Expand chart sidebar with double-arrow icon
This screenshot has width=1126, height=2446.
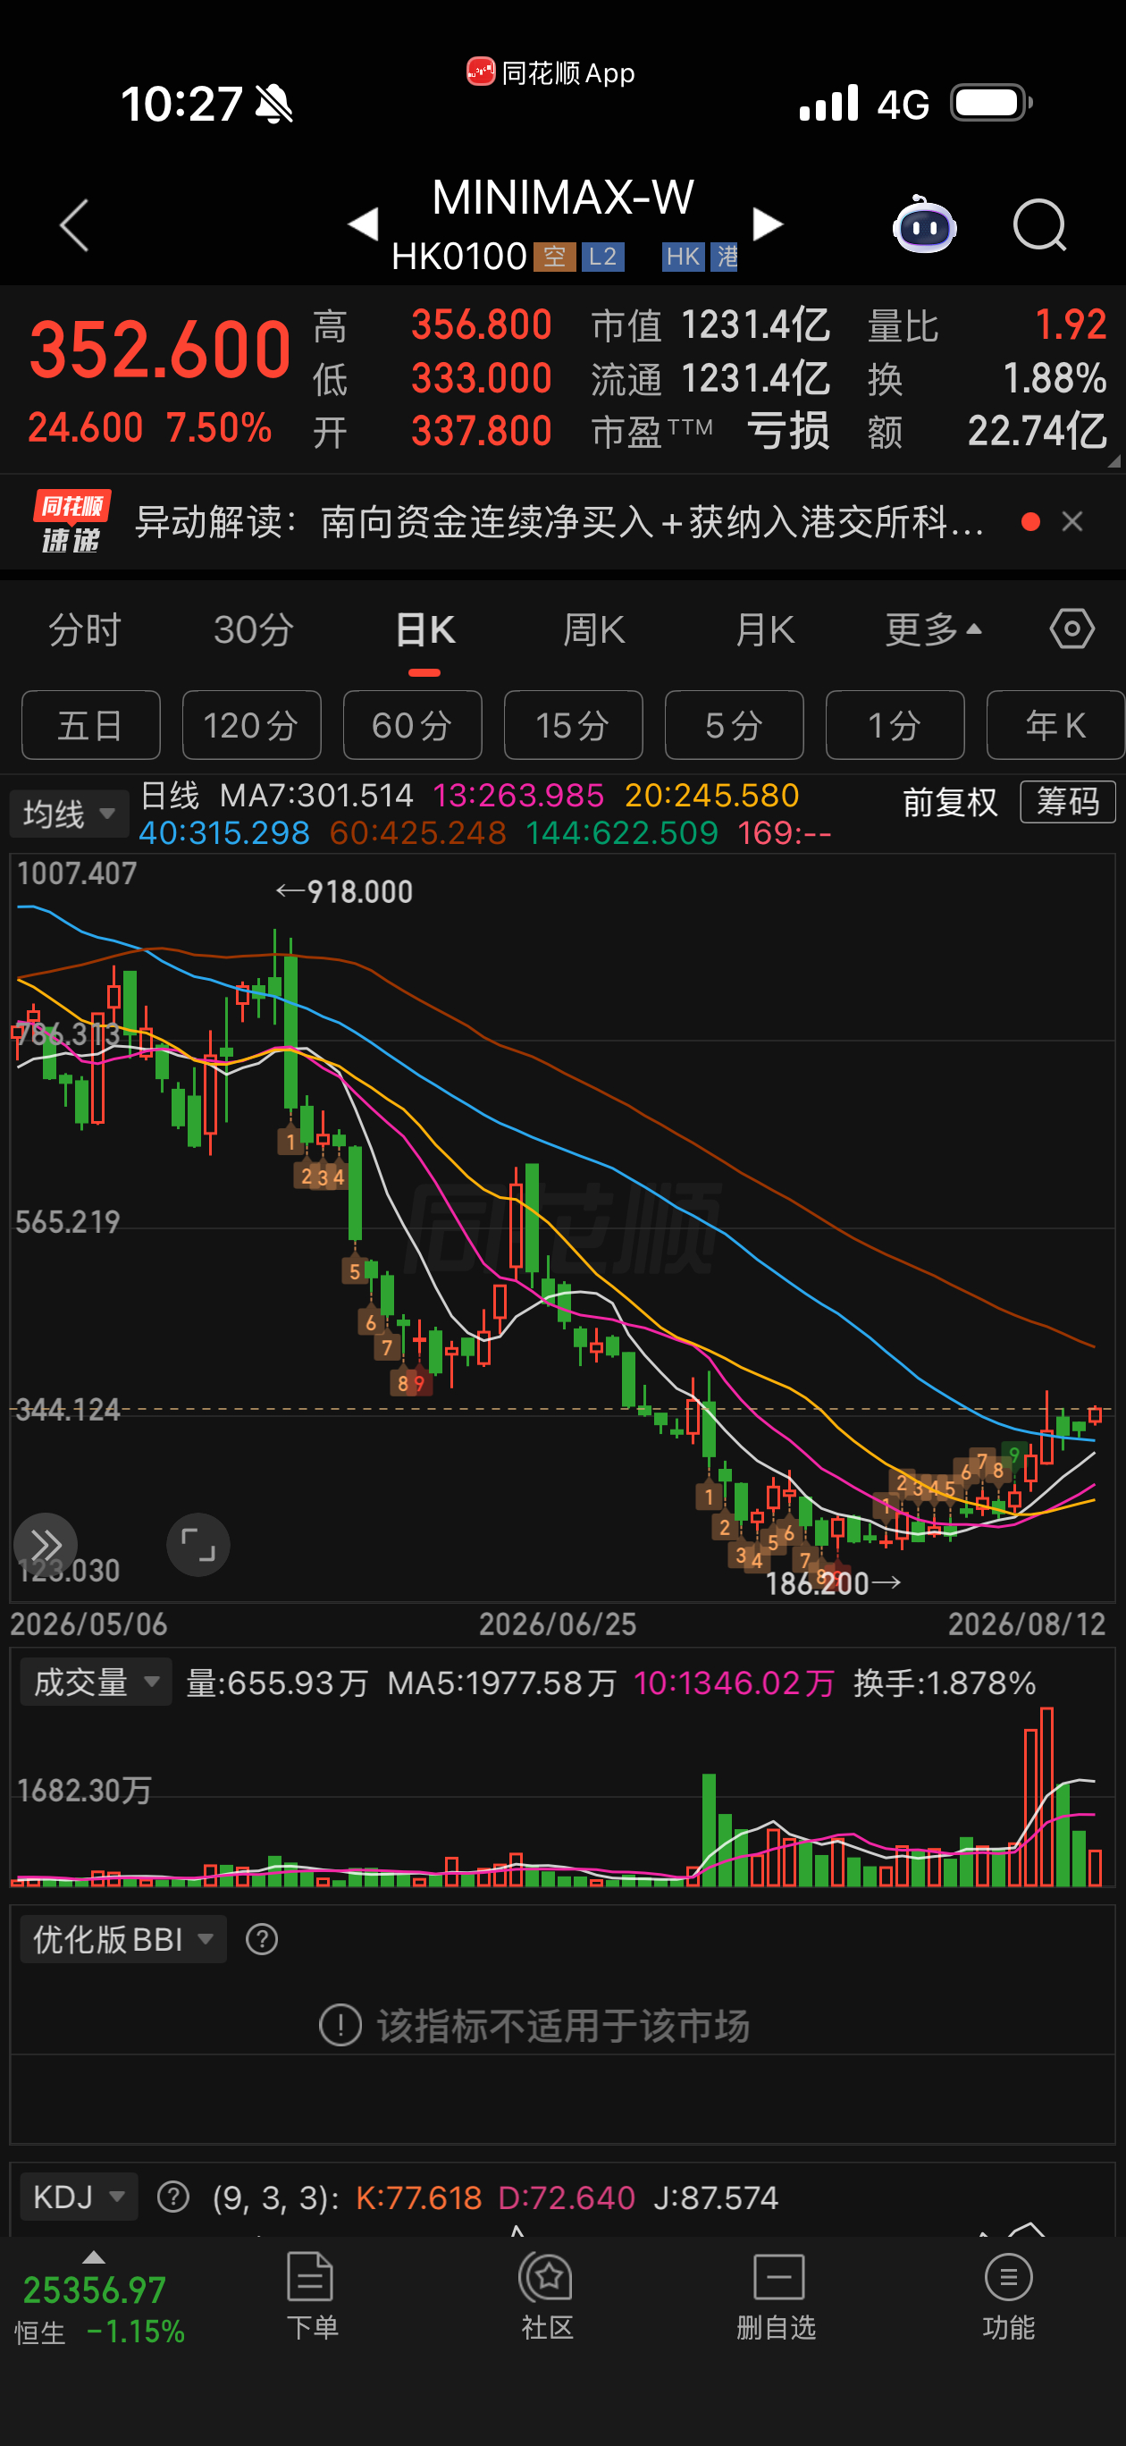pos(45,1544)
